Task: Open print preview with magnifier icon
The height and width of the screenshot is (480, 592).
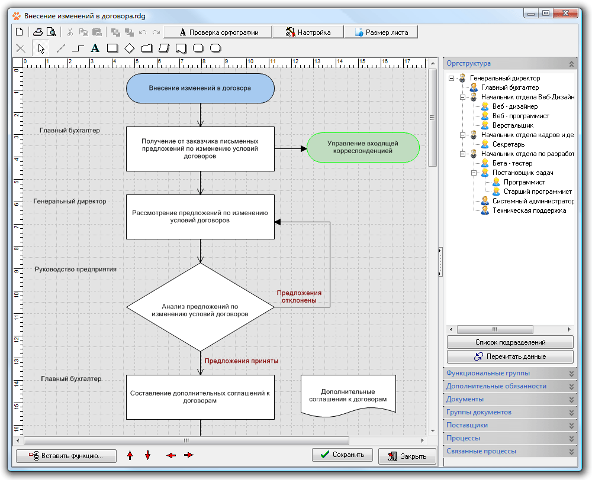Action: pos(51,32)
